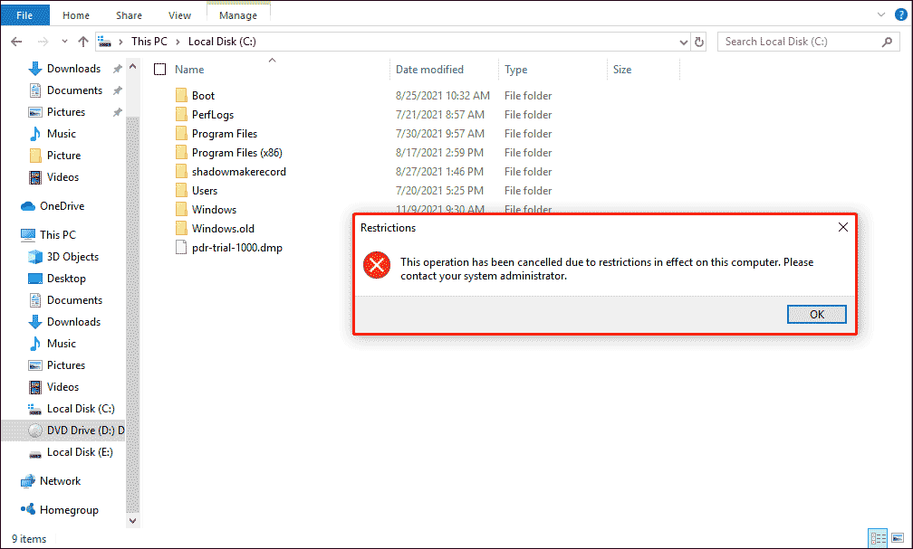Go up one folder level
Viewport: 913px width, 549px height.
pyautogui.click(x=83, y=41)
